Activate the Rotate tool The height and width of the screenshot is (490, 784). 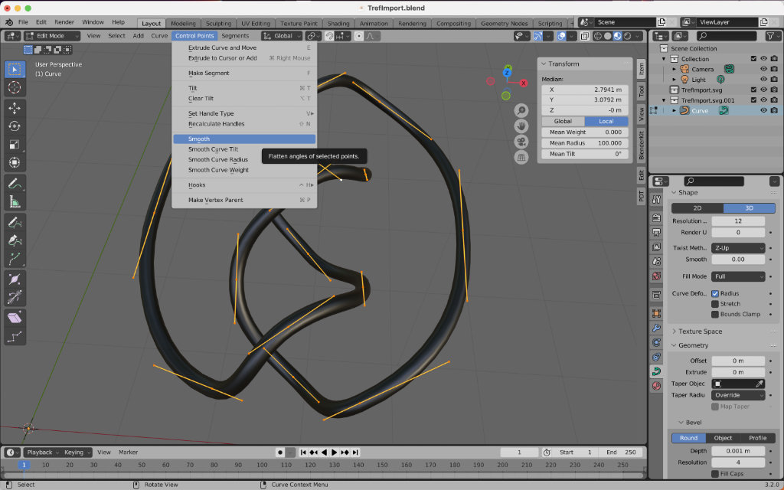click(15, 126)
